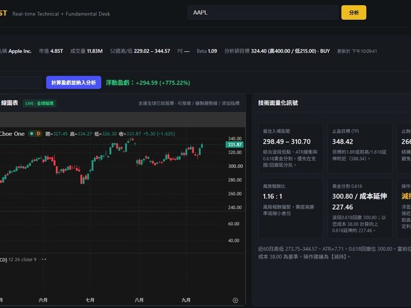The image size is (411, 308).
Task: Click the yellow 分析 button
Action: [x=354, y=13]
